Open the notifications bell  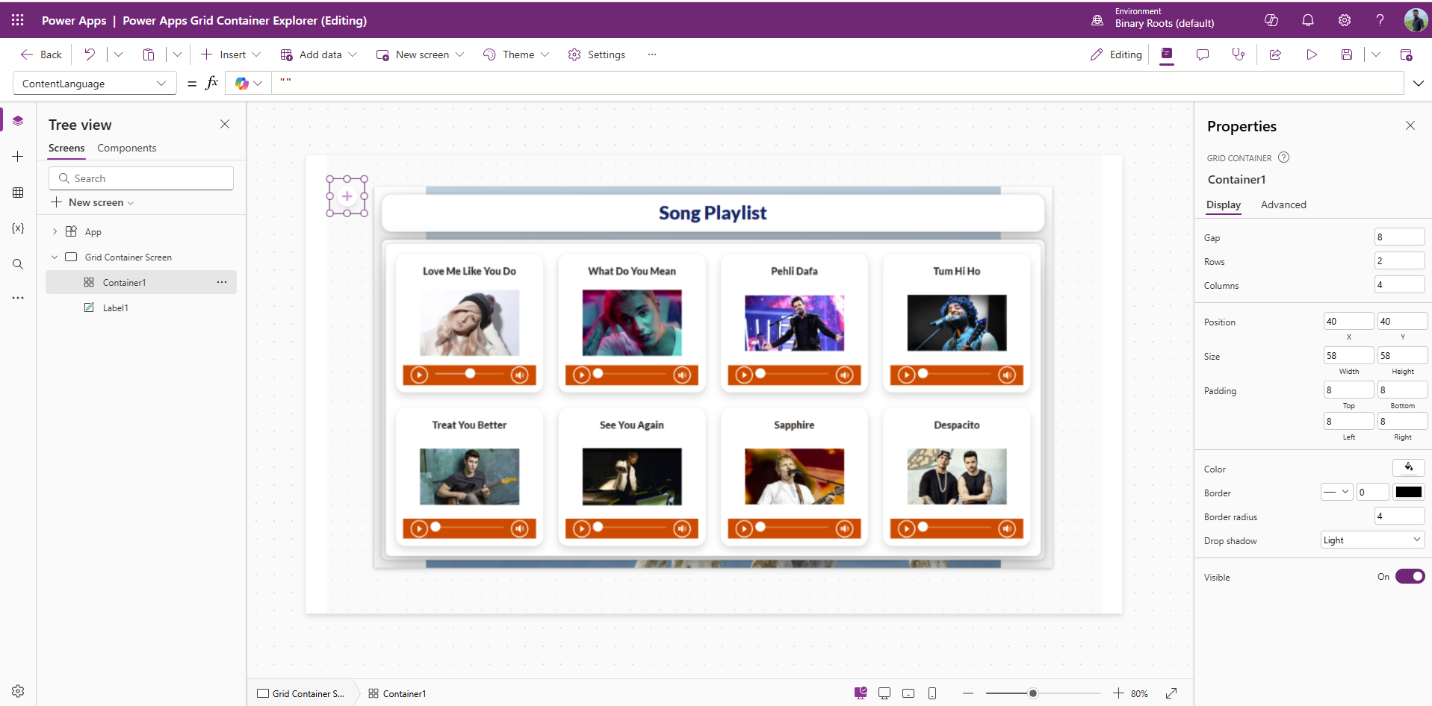click(1308, 20)
